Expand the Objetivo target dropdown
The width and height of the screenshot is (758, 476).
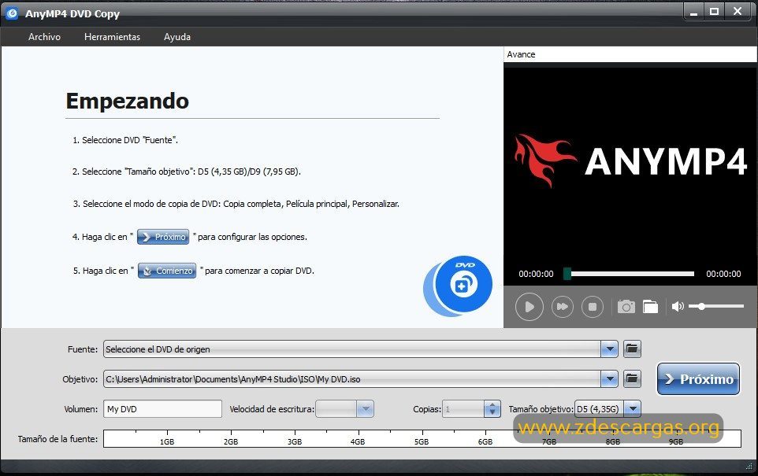pos(610,379)
